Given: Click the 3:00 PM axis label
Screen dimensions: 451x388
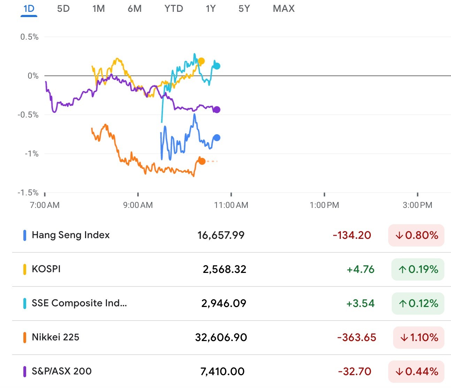Looking at the screenshot, I should (x=418, y=205).
